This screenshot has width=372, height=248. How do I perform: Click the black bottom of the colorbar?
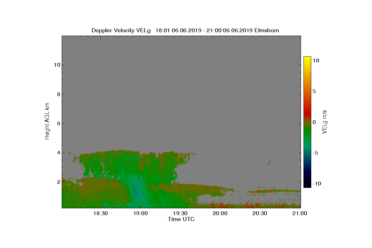tap(307, 185)
